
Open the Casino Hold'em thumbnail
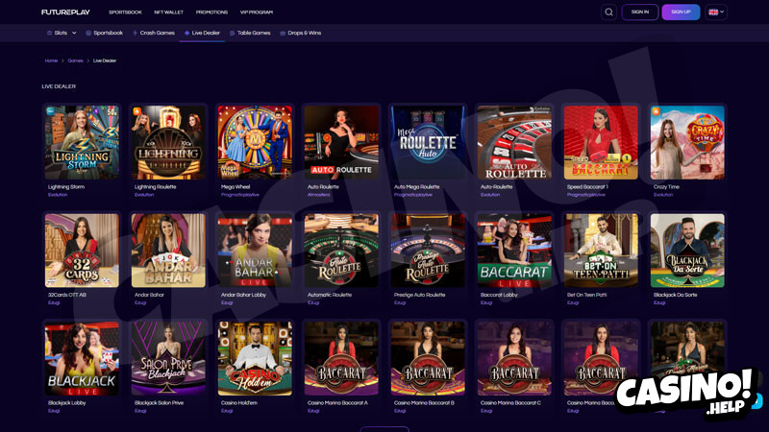(255, 358)
